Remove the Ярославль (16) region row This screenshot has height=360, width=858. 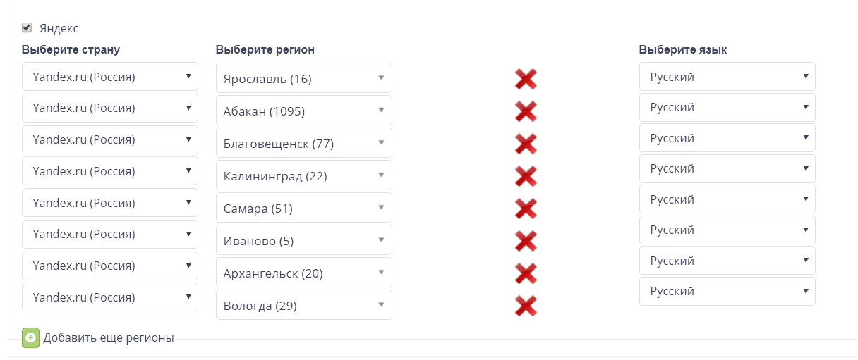tap(526, 79)
